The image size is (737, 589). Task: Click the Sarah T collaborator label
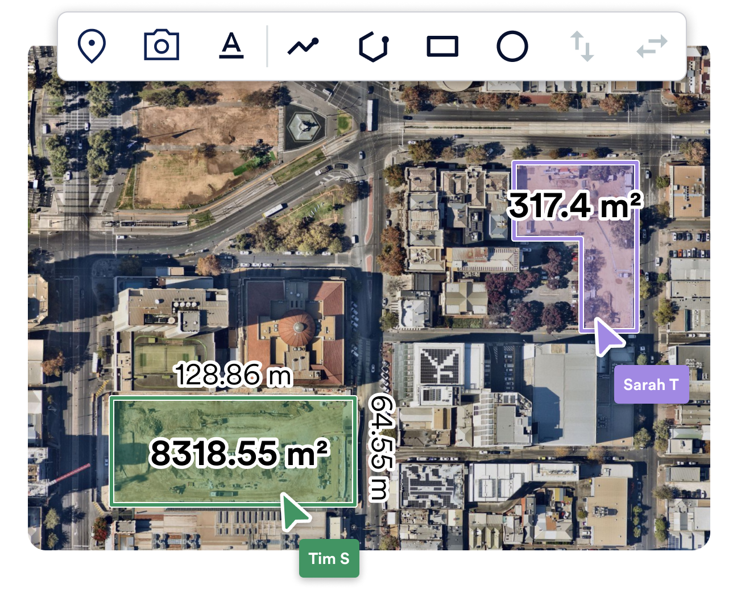tap(651, 384)
